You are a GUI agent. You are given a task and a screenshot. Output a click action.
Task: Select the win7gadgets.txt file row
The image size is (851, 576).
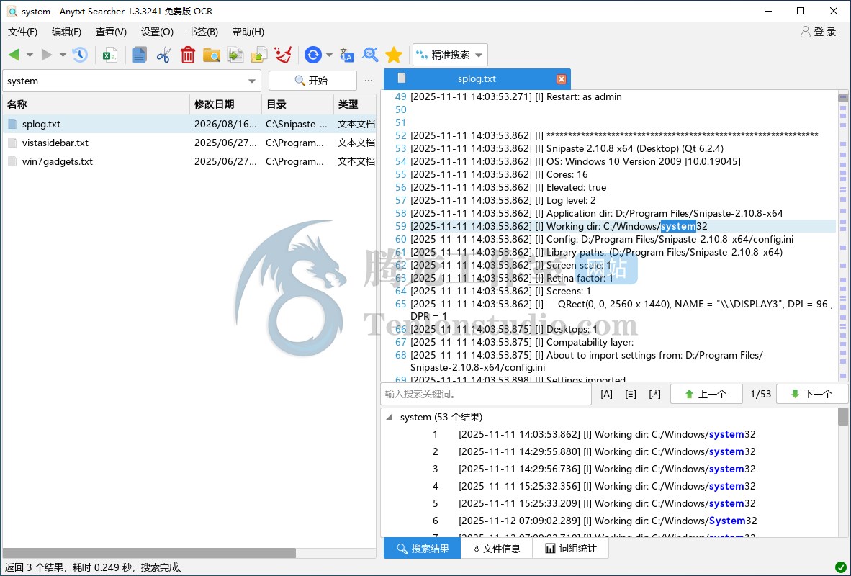click(x=189, y=161)
